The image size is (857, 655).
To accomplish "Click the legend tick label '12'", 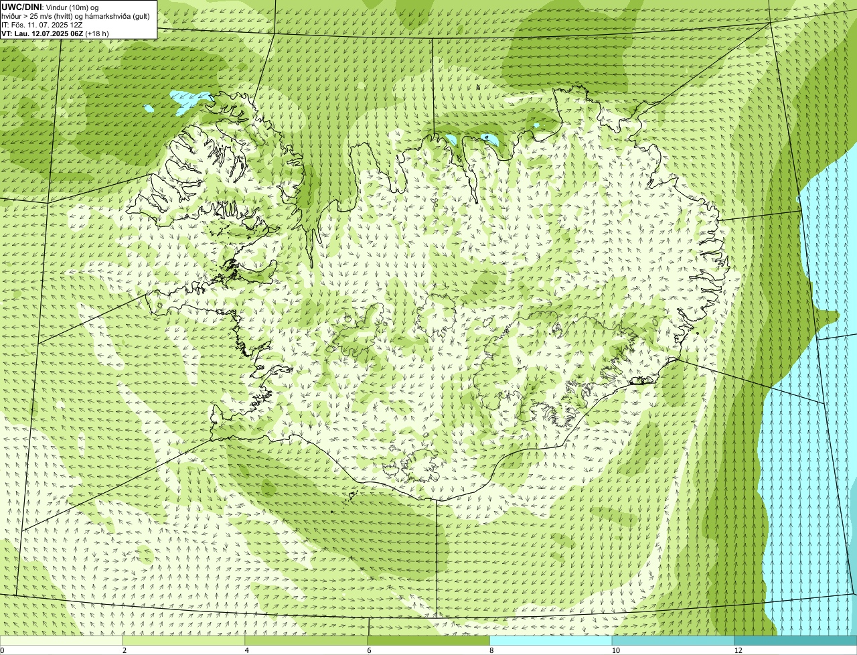I will (738, 650).
